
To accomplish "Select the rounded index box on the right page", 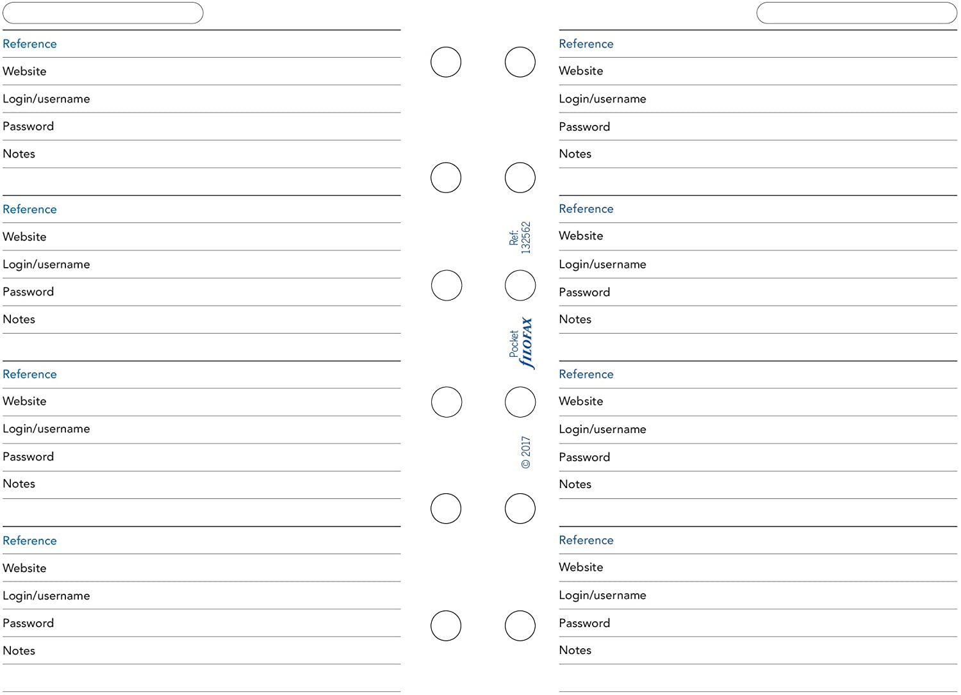I will click(x=857, y=13).
